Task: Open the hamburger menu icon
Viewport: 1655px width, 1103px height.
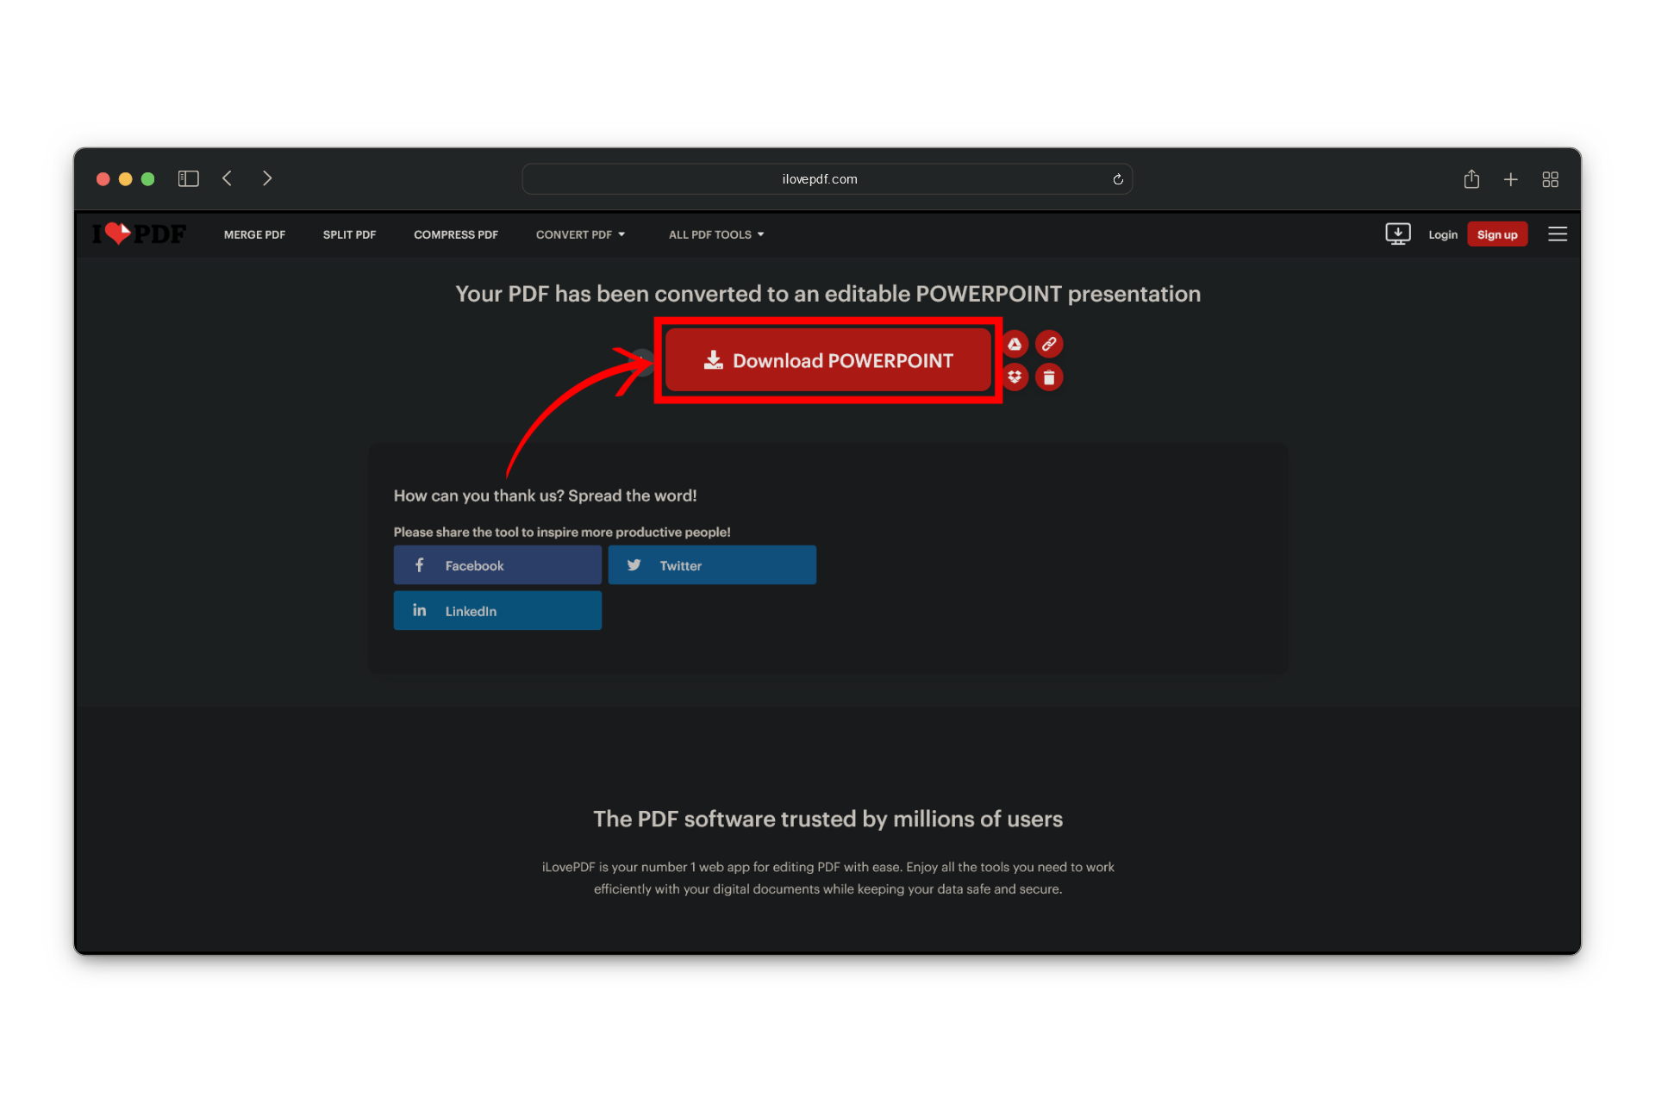Action: [1557, 234]
